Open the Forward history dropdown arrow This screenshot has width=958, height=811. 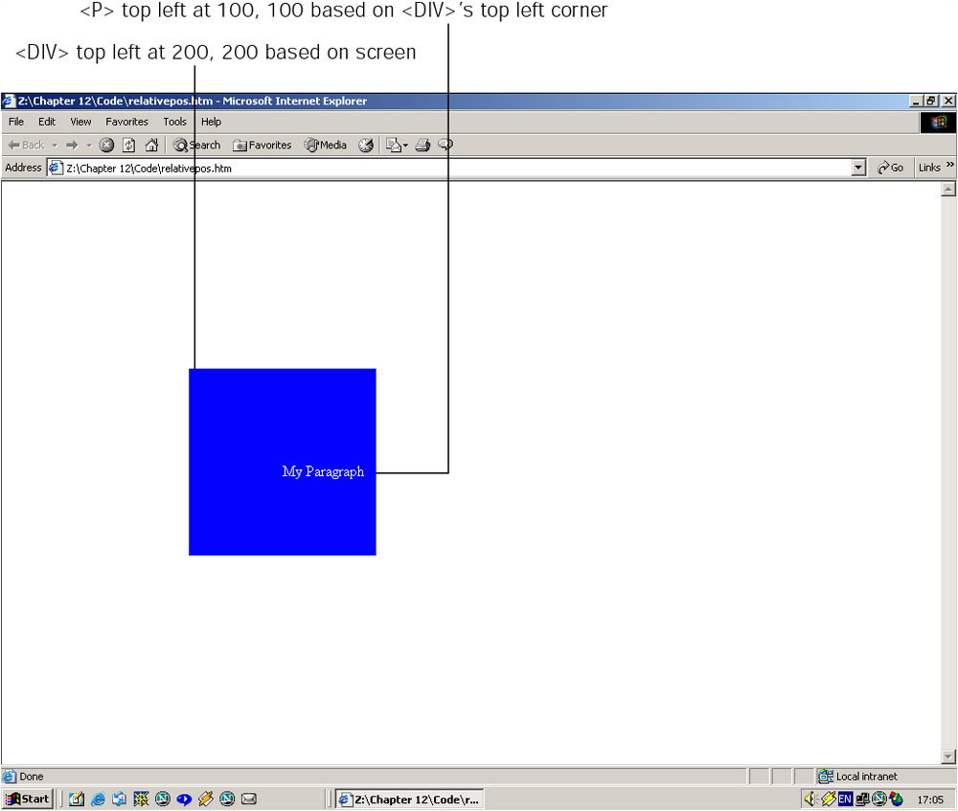pyautogui.click(x=89, y=146)
